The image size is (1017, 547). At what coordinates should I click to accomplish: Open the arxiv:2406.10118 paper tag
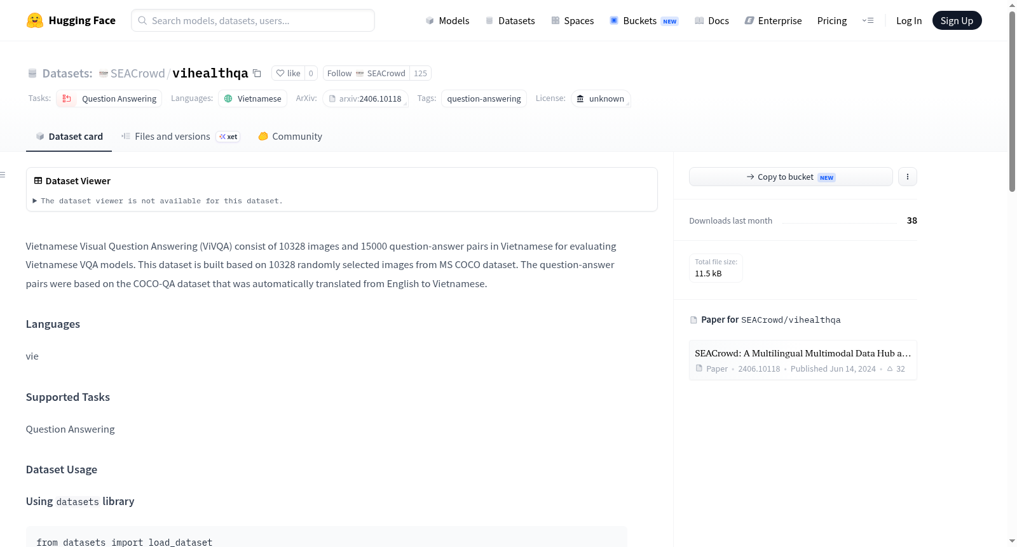tap(365, 98)
